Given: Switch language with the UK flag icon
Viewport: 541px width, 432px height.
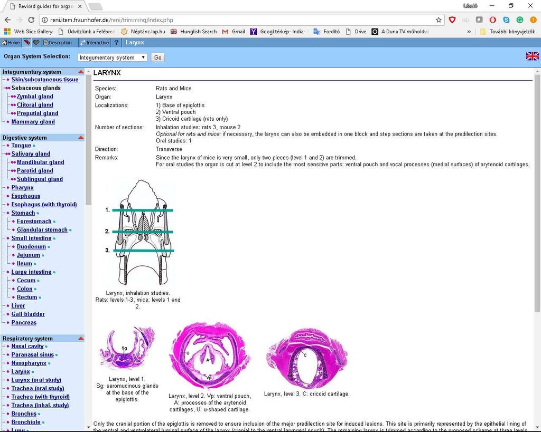Looking at the screenshot, I should (532, 56).
